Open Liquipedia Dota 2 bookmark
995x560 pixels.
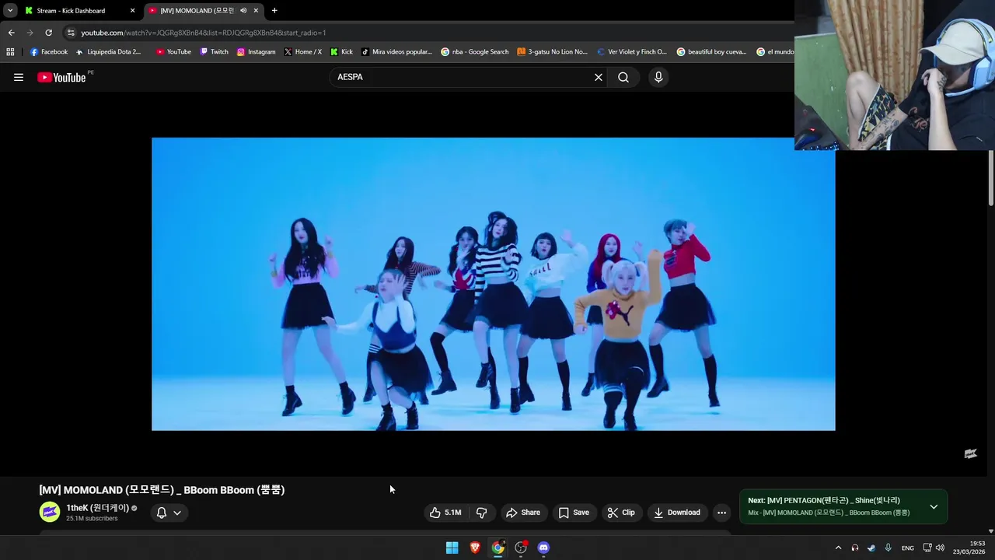(109, 52)
